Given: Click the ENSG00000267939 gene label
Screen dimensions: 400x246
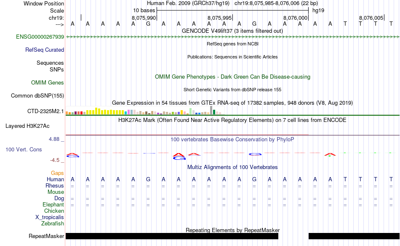Looking at the screenshot, I should click(40, 37).
